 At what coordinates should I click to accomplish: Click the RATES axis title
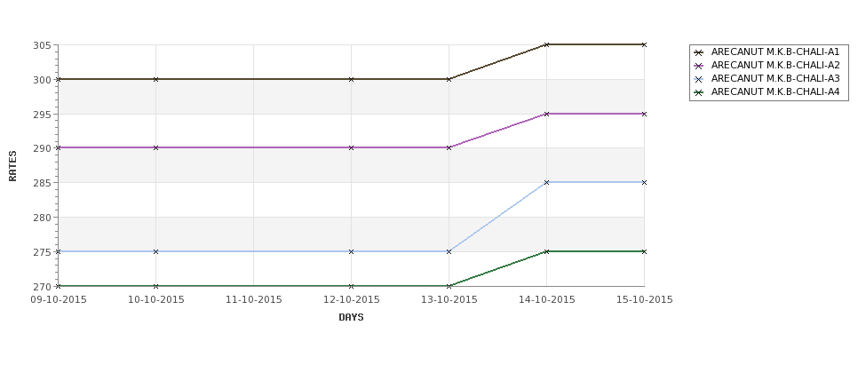click(x=12, y=166)
